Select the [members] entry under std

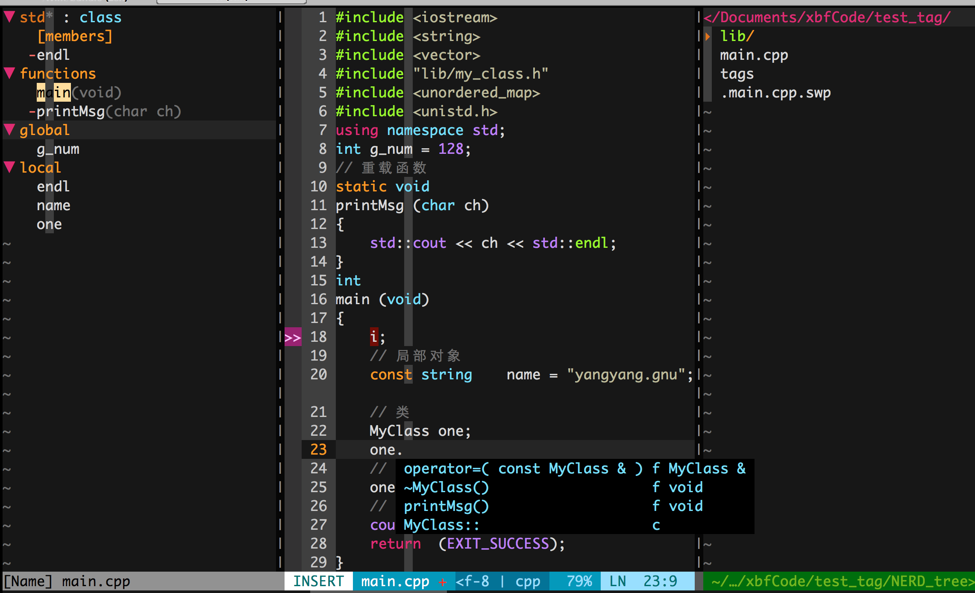tap(75, 36)
